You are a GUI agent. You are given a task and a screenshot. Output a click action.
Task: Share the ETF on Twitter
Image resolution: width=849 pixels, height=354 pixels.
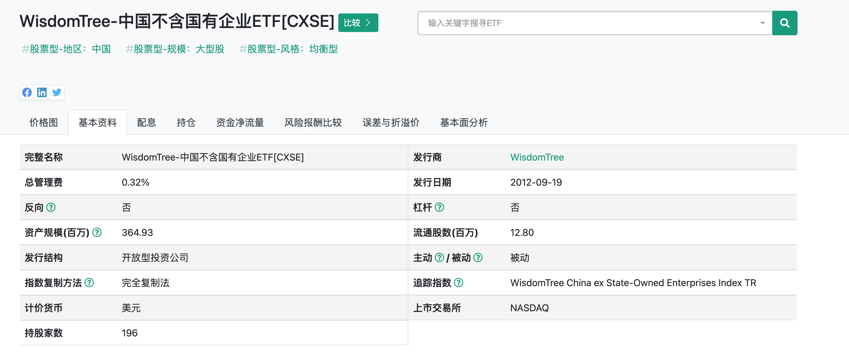pos(57,92)
